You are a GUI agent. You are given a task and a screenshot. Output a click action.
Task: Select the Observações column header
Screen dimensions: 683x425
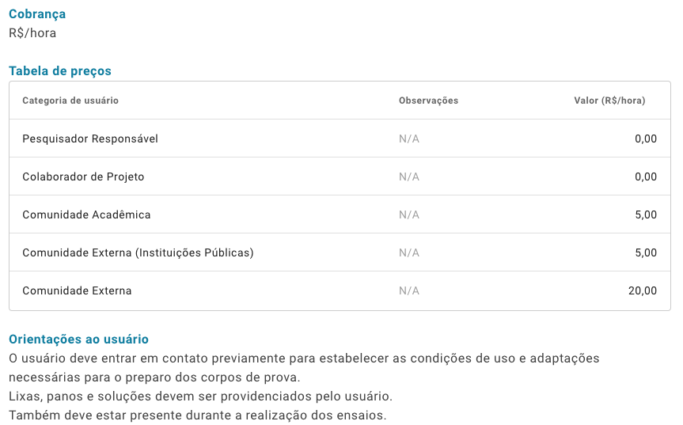(429, 101)
